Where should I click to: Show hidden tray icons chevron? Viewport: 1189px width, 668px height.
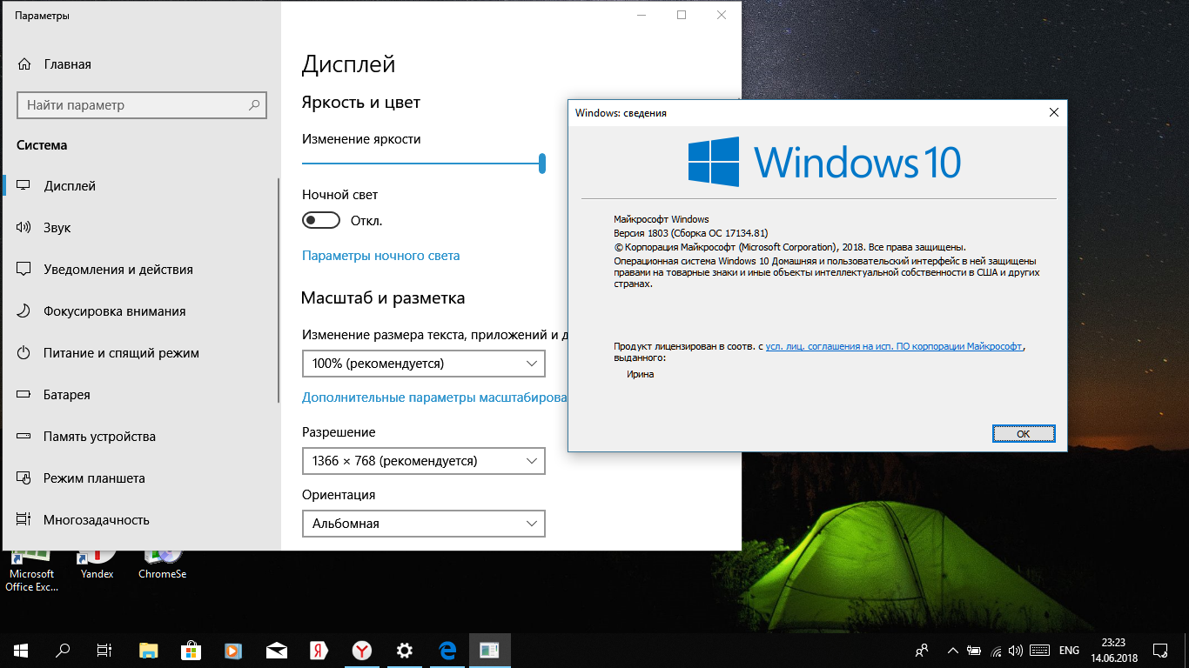coord(953,651)
